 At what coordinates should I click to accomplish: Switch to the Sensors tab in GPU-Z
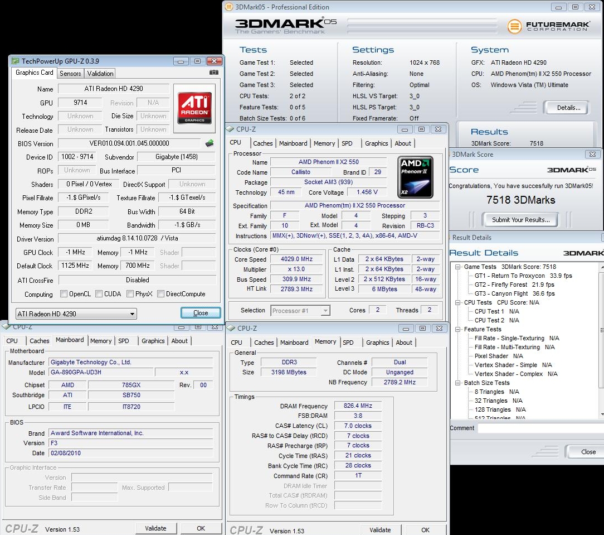(70, 73)
